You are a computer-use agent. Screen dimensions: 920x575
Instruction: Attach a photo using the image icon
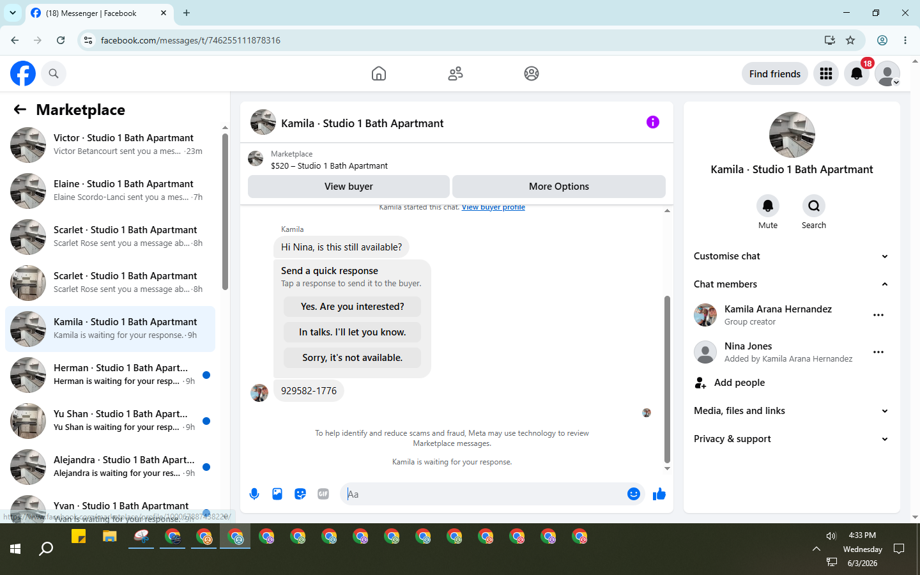(277, 494)
